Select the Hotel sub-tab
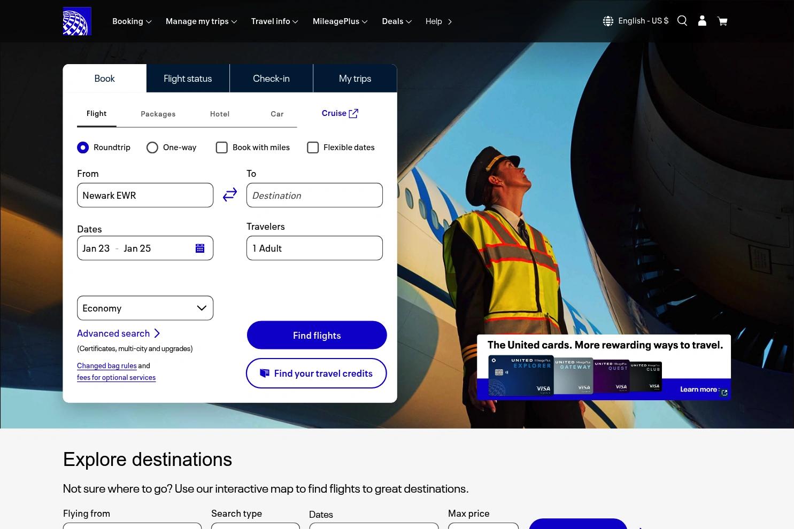 click(x=220, y=114)
